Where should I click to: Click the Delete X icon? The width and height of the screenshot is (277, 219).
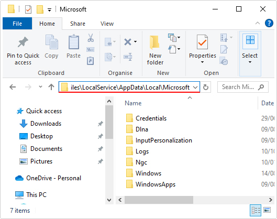pos(128,42)
